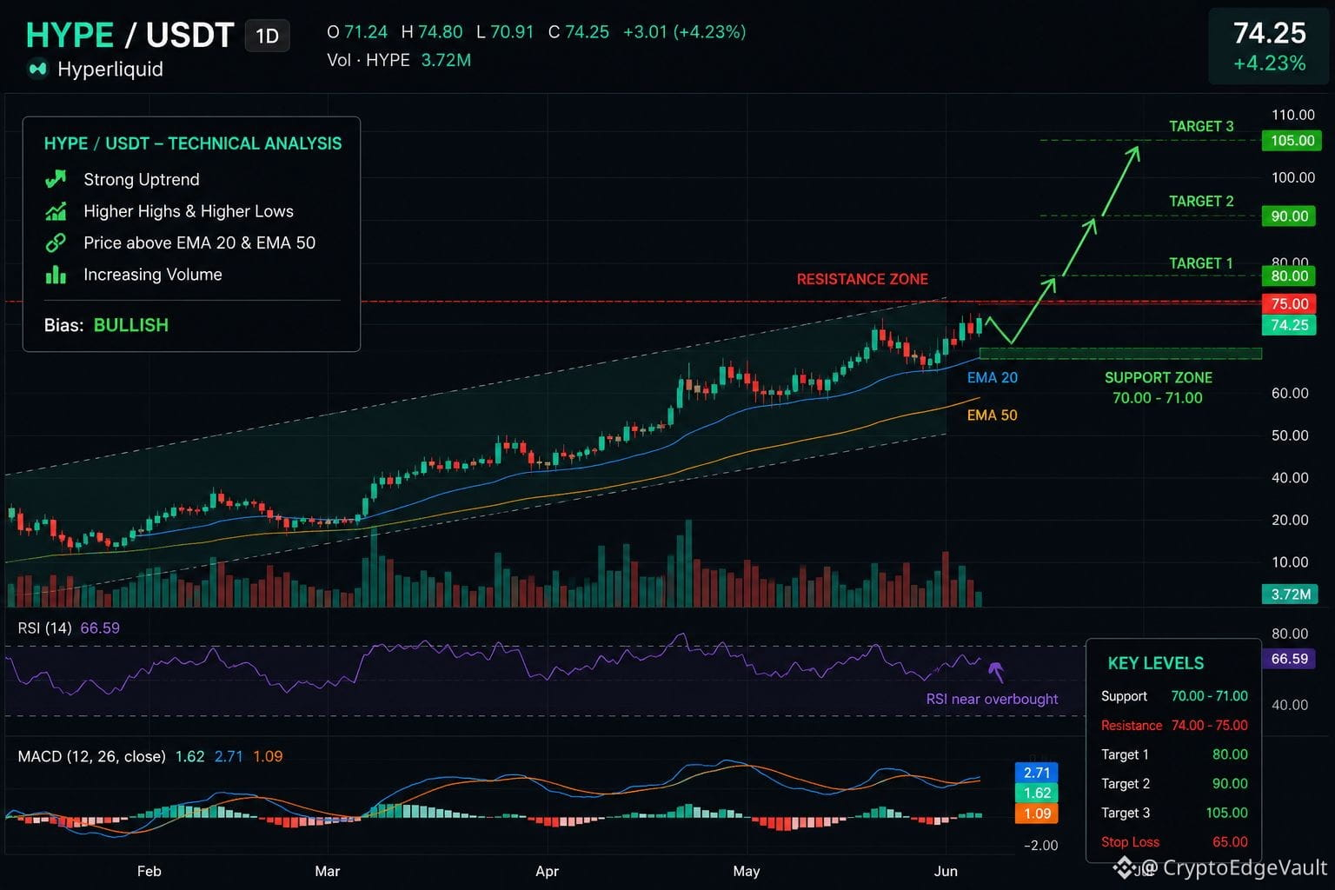Click the green 90.00 price axis tag

click(x=1289, y=216)
